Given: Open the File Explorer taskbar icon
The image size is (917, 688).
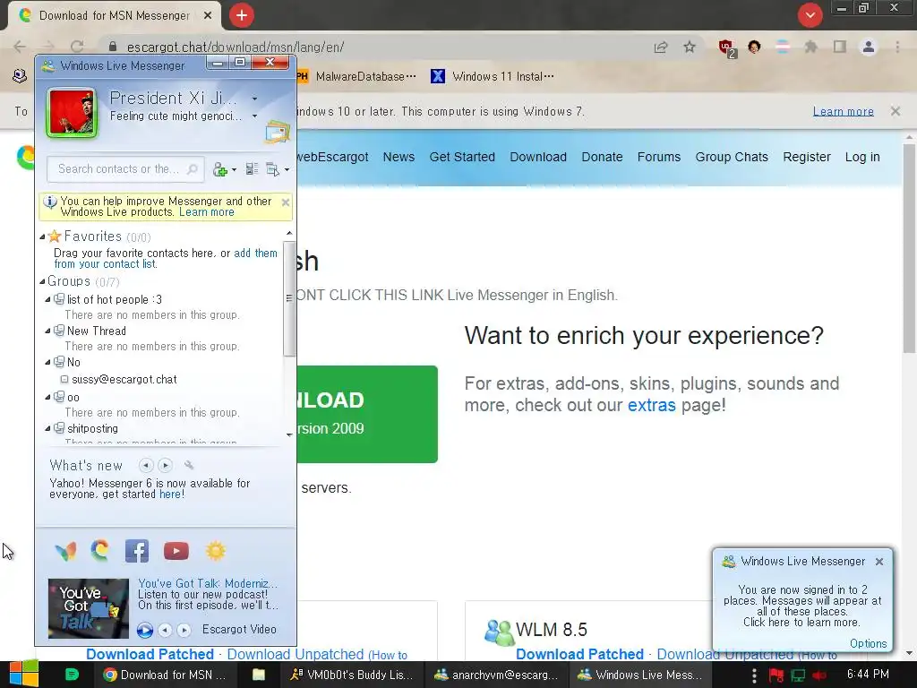Looking at the screenshot, I should (259, 675).
